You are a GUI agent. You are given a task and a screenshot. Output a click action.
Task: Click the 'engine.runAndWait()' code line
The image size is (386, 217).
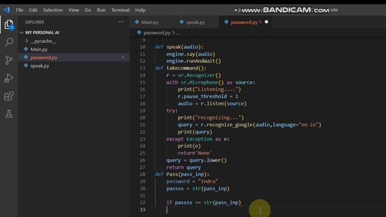click(194, 61)
